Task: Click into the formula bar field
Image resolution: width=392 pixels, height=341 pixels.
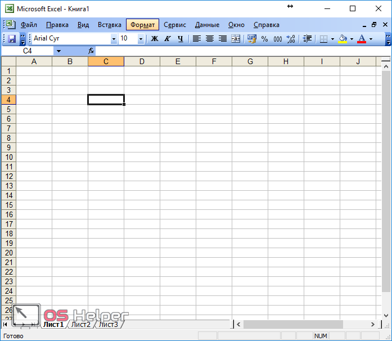Action: pyautogui.click(x=242, y=51)
